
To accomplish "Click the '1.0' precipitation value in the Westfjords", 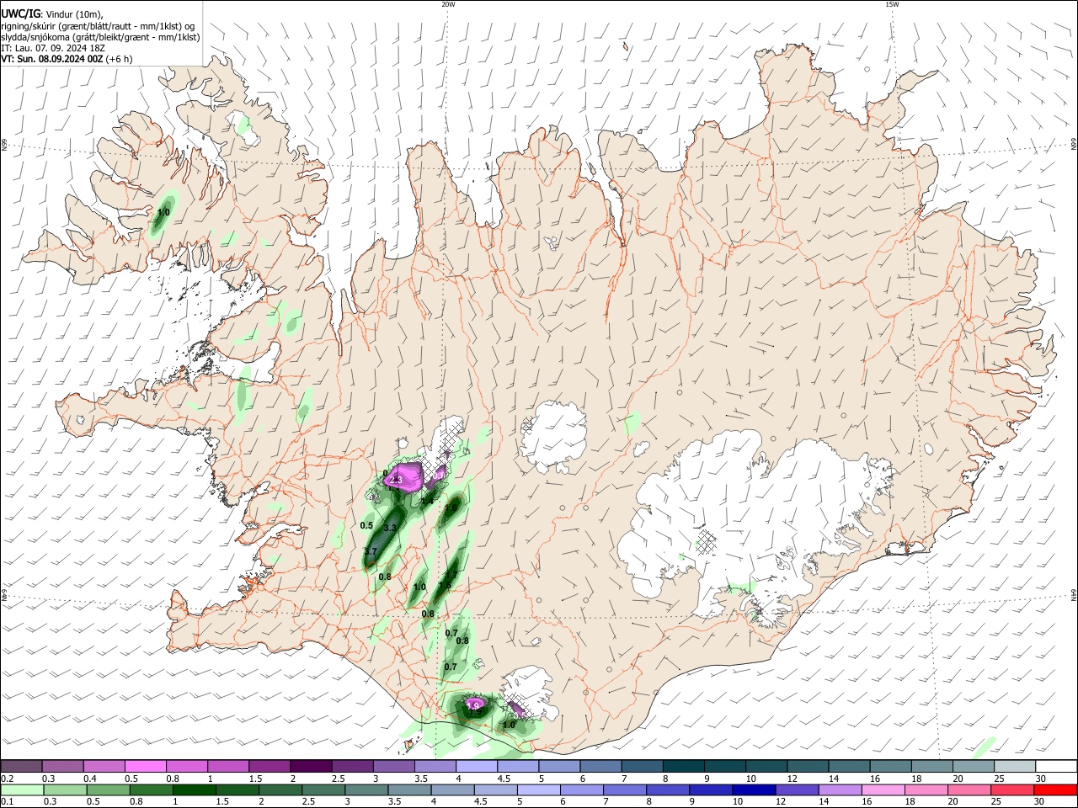I will pyautogui.click(x=163, y=213).
